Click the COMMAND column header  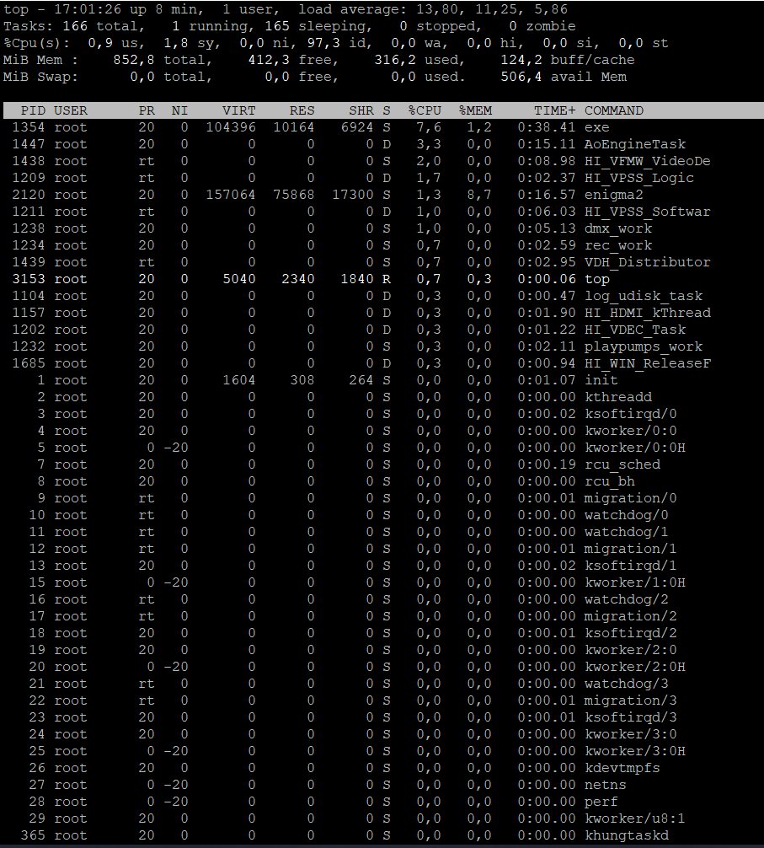614,110
